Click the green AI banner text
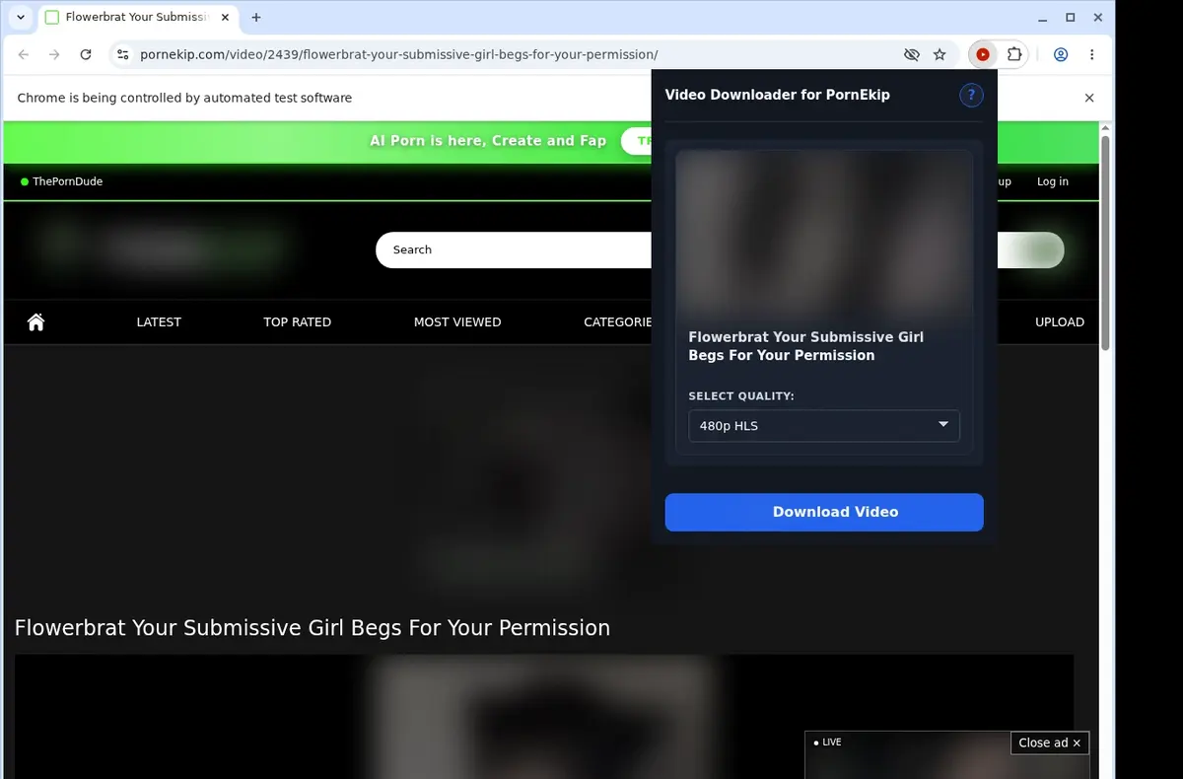The image size is (1183, 779). pyautogui.click(x=488, y=141)
